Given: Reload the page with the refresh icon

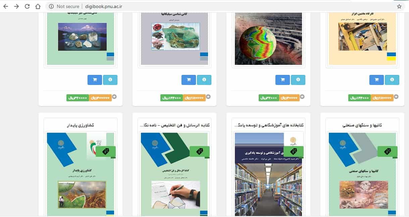Looking at the screenshot, I should [27, 6].
